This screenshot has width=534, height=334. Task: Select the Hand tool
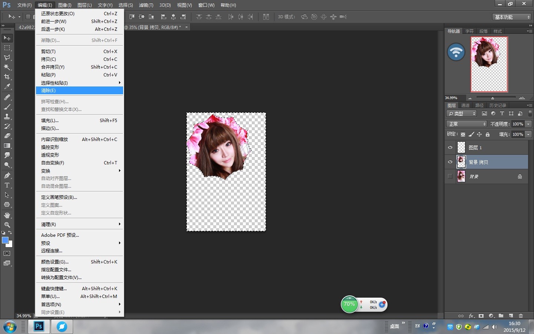(7, 215)
